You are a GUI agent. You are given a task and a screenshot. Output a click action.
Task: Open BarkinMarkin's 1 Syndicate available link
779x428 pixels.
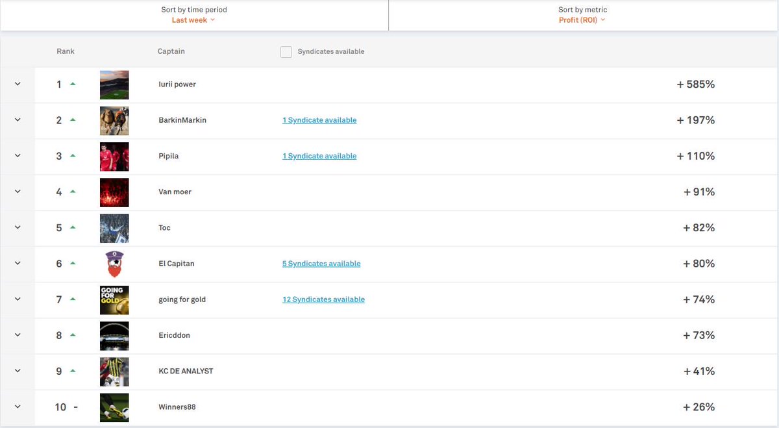(x=319, y=120)
